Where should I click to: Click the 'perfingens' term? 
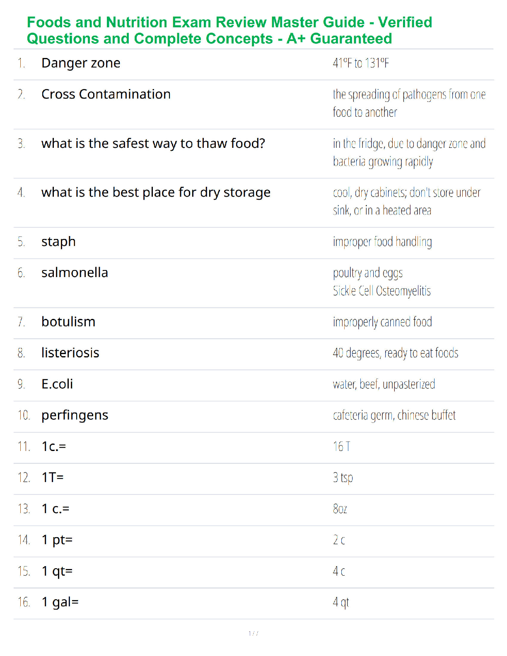click(x=75, y=415)
